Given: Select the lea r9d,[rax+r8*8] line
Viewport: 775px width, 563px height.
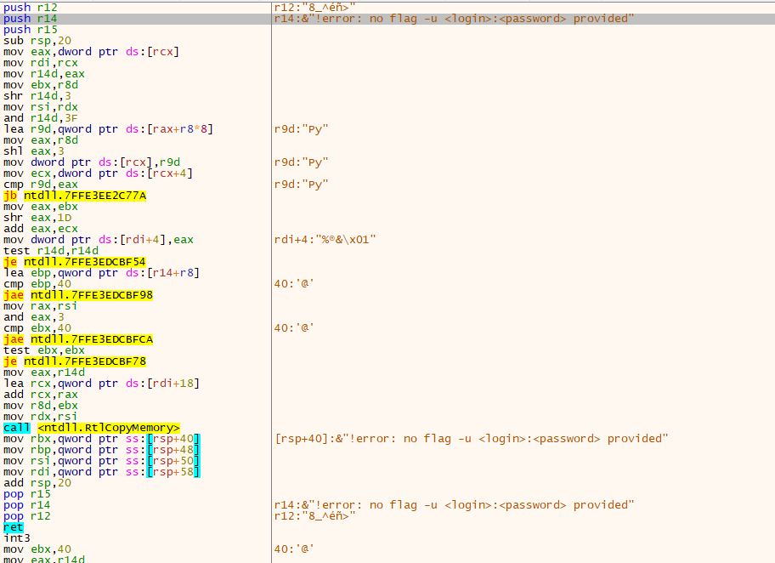Looking at the screenshot, I should click(108, 129).
